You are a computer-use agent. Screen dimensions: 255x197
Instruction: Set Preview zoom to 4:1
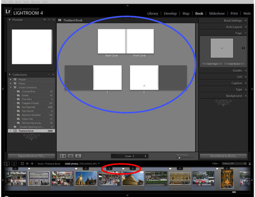click(x=54, y=20)
